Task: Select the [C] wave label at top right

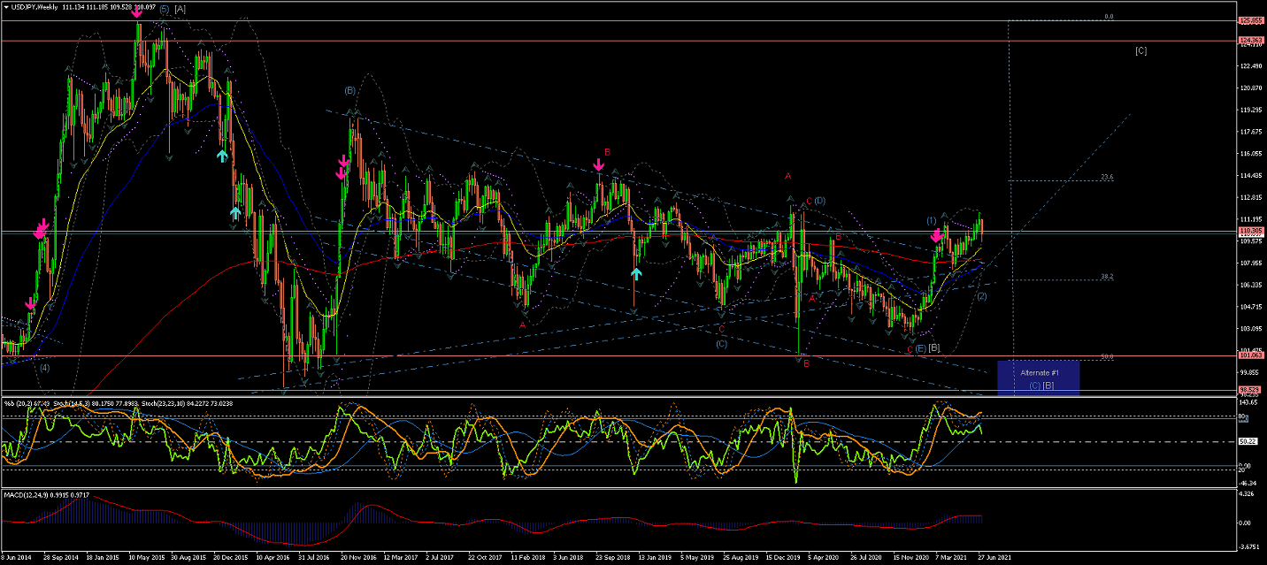Action: coord(1140,50)
